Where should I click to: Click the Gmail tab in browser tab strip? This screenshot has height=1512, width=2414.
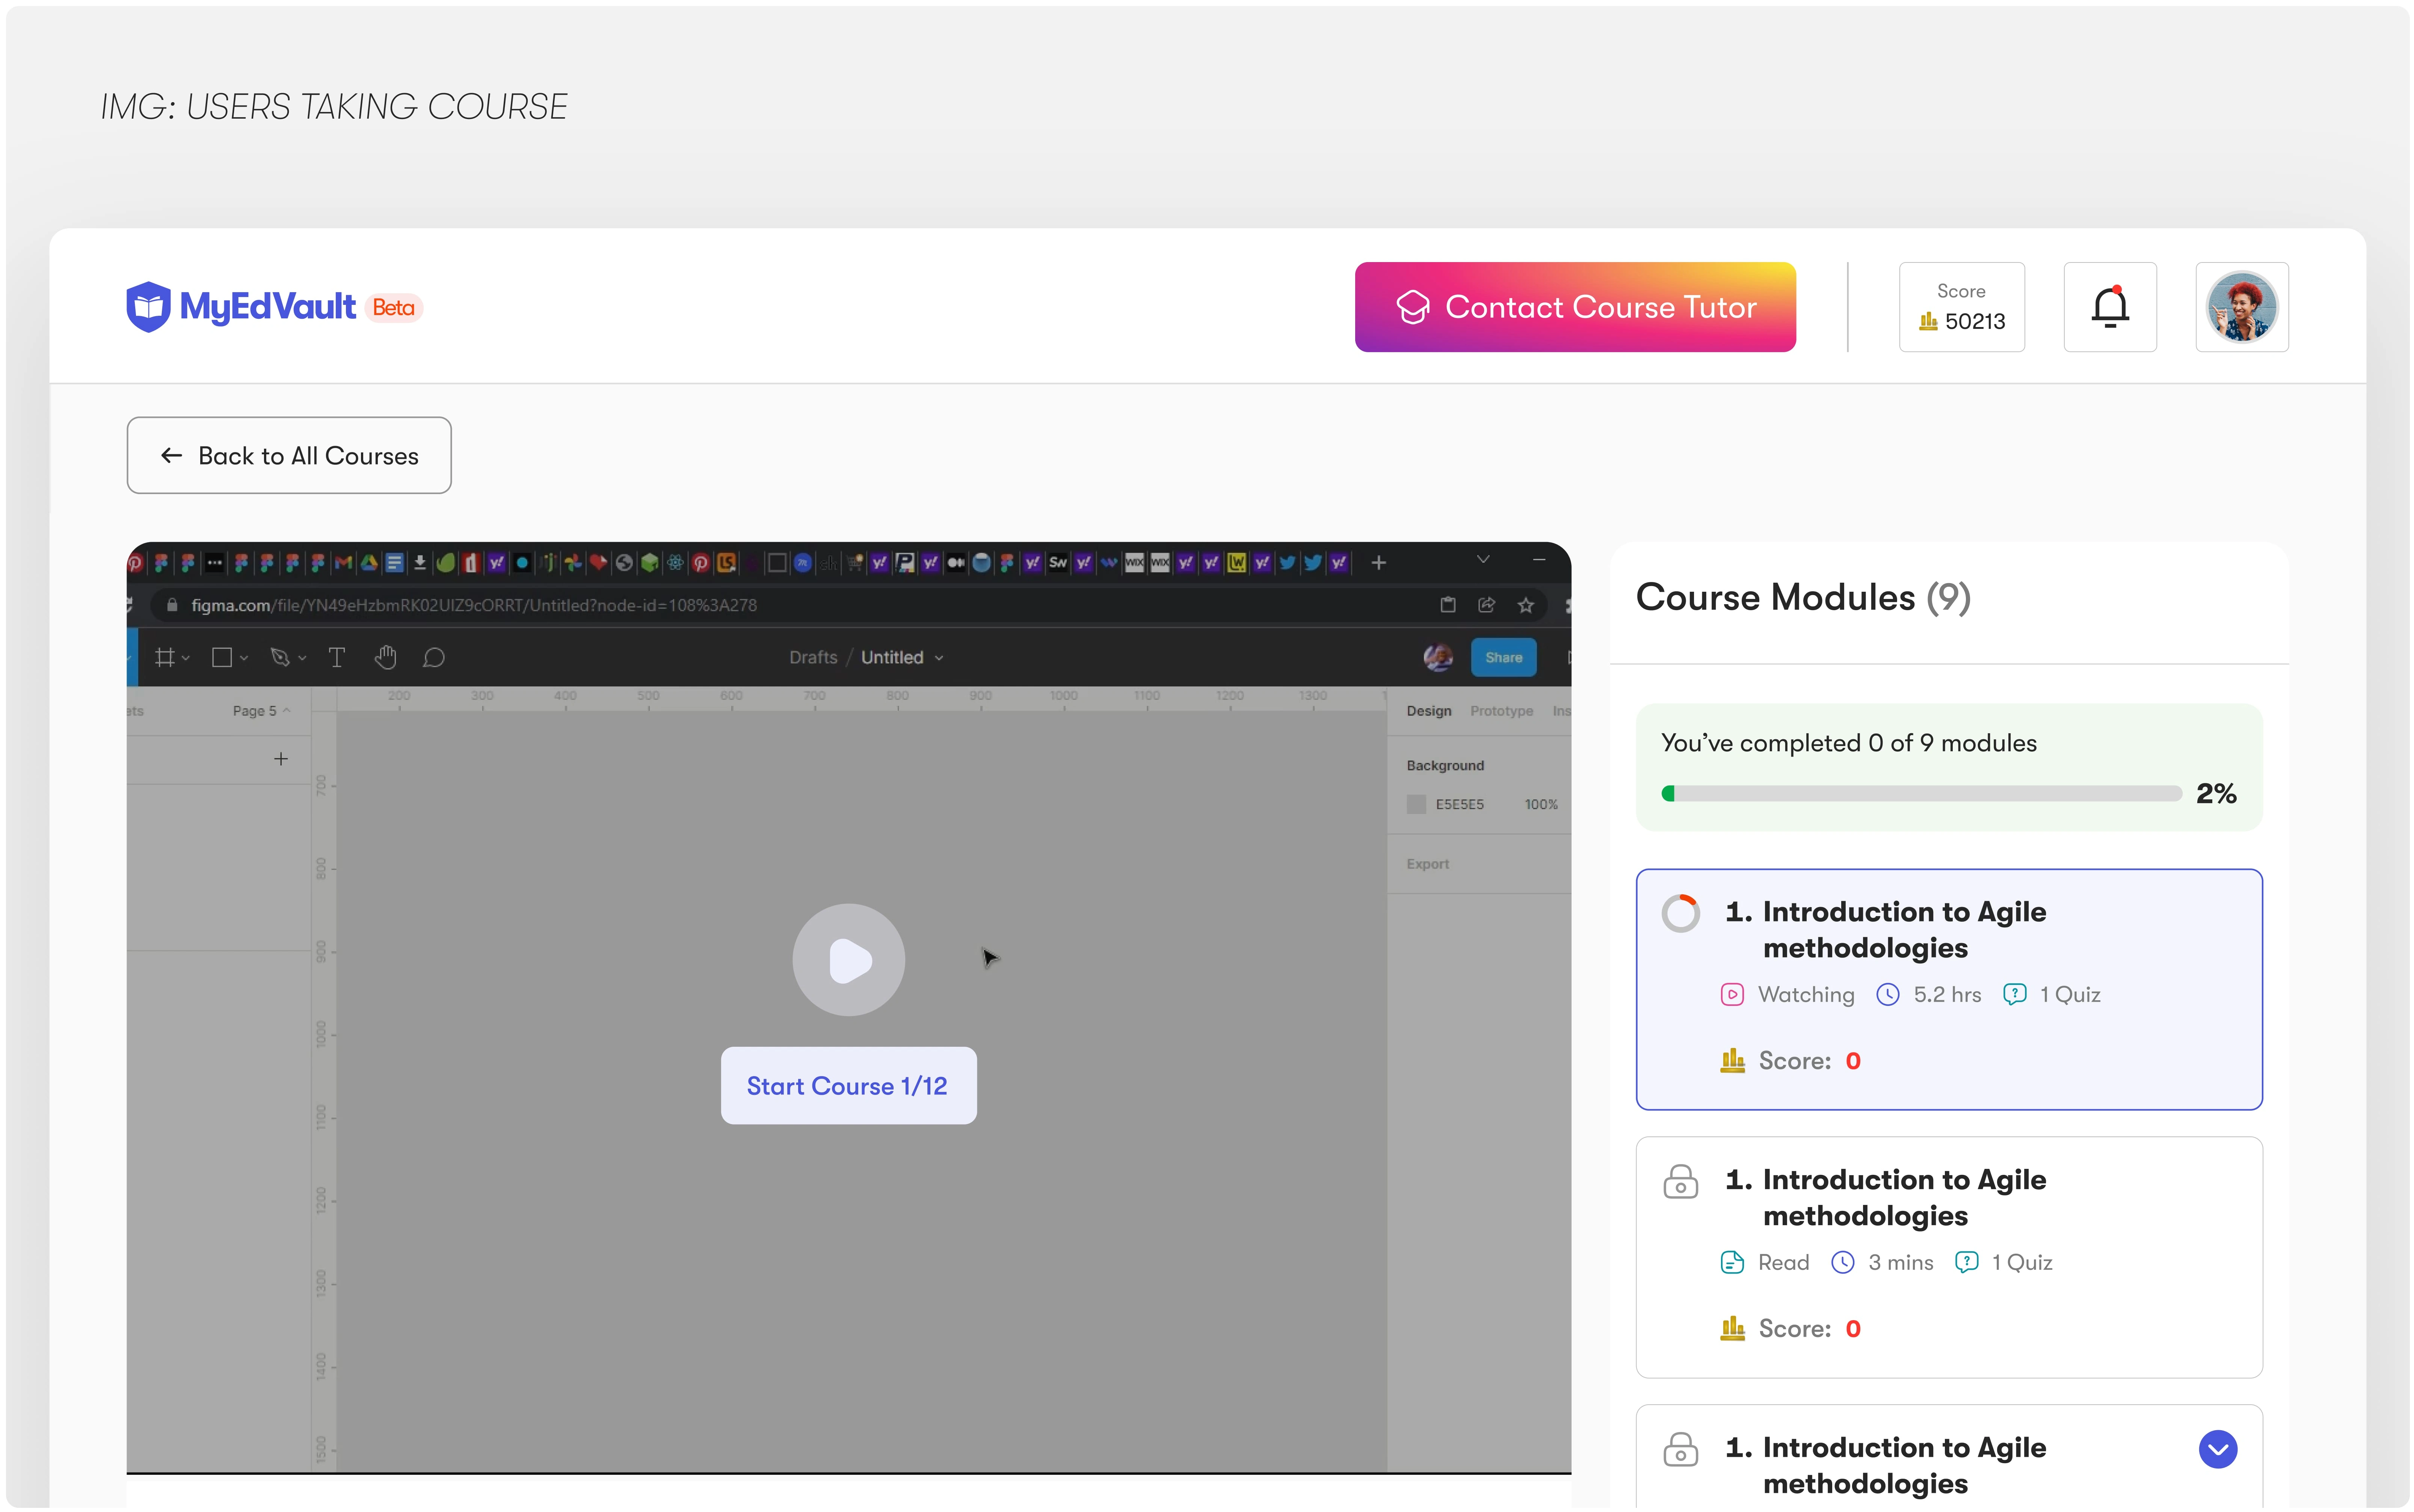point(343,563)
